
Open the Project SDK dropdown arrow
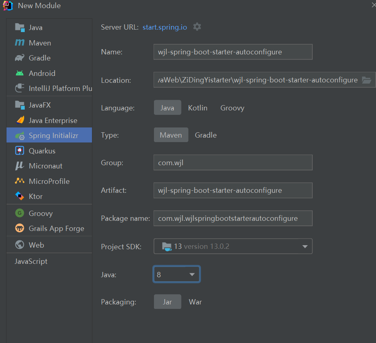[305, 246]
